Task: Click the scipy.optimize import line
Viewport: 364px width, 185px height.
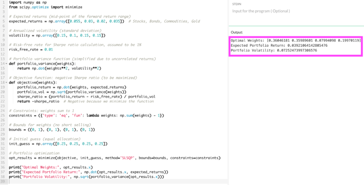Action: [x=45, y=7]
